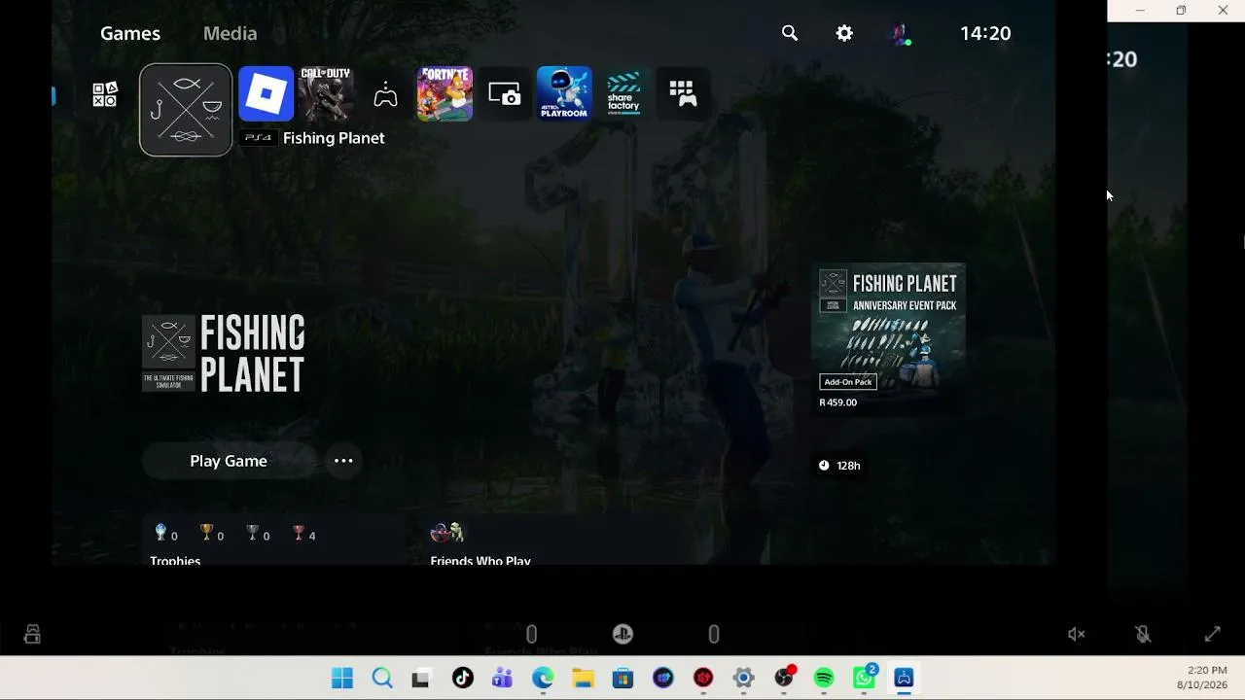Open PS5 settings gear
Screen dimensions: 1245x700
tap(844, 33)
